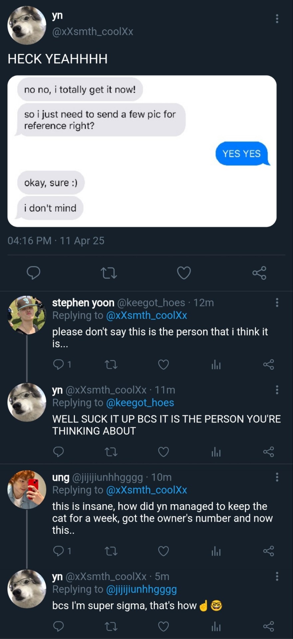
Task: Retweet the main HECK YEAHHHH tweet
Action: click(109, 273)
